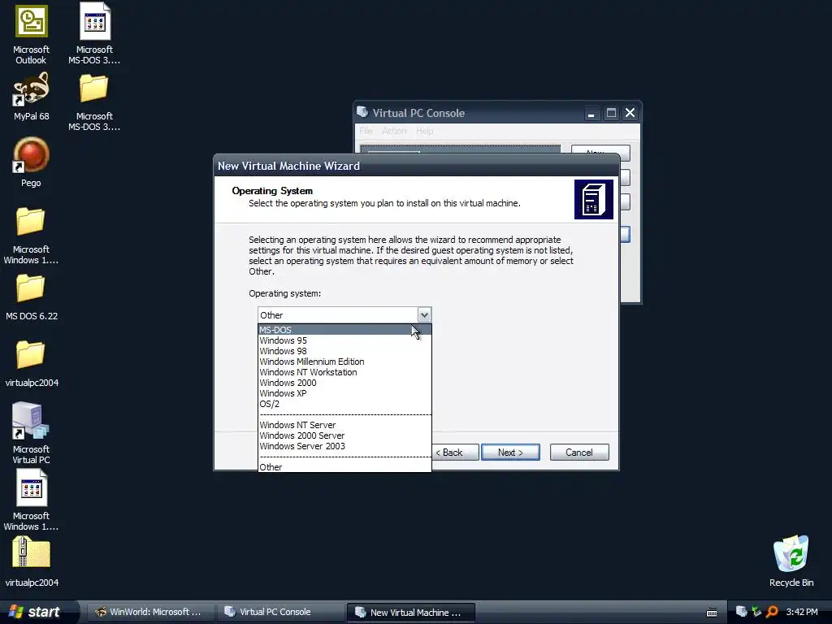
Task: Select Windows Server 2003 option
Action: [x=344, y=446]
